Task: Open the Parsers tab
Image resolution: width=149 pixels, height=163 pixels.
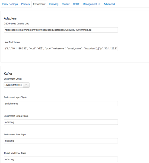Action: click(26, 4)
